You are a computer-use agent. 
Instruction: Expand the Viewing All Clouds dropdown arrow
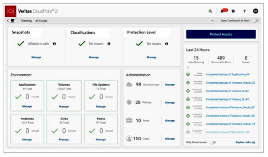(x=212, y=21)
